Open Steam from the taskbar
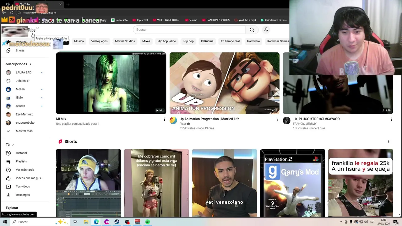Image resolution: width=402 pixels, height=226 pixels. tap(117, 222)
